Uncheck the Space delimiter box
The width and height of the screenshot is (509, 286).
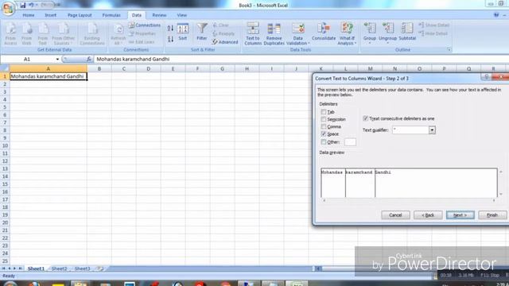coord(324,133)
